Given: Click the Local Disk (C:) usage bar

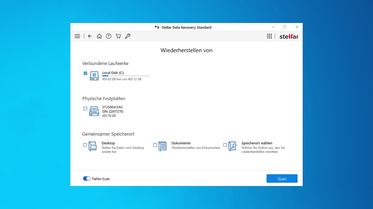Looking at the screenshot, I should click(126, 76).
